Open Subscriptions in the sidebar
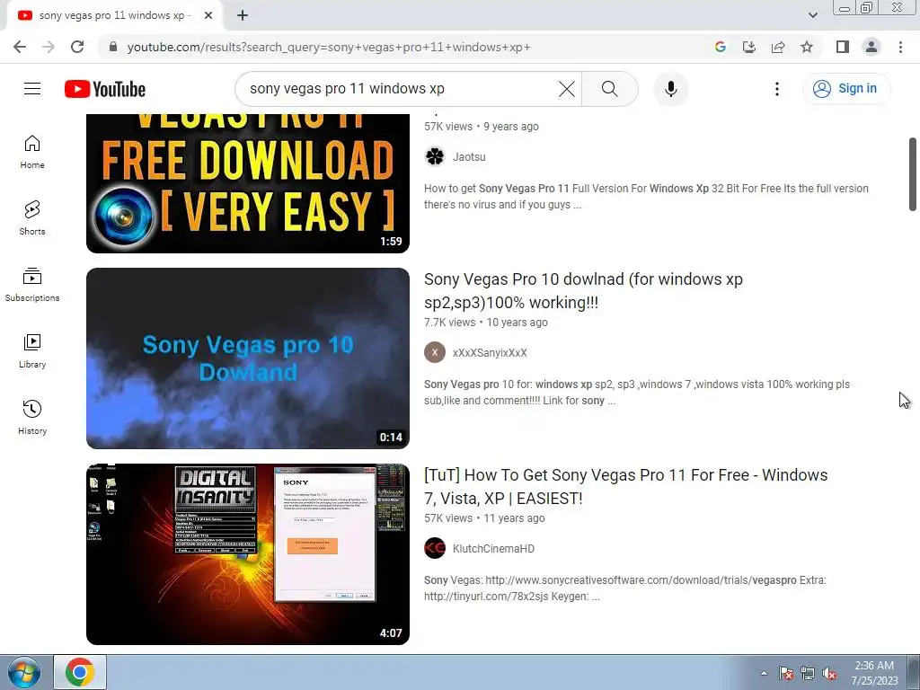This screenshot has height=690, width=920. (32, 285)
